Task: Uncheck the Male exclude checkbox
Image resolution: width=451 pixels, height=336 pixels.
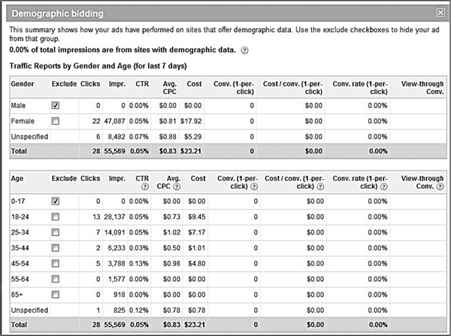Action: pyautogui.click(x=56, y=105)
